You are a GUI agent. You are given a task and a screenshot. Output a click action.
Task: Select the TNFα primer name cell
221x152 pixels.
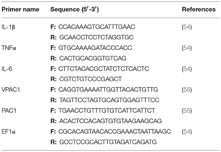pyautogui.click(x=9, y=48)
